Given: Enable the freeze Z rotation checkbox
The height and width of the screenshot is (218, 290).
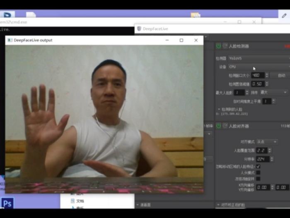Looking at the screenshot, I should 258,179.
